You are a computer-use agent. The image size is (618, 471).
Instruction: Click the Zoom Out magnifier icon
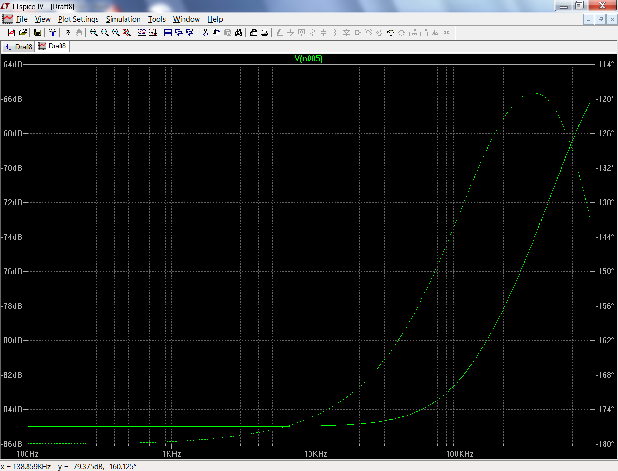pos(116,32)
